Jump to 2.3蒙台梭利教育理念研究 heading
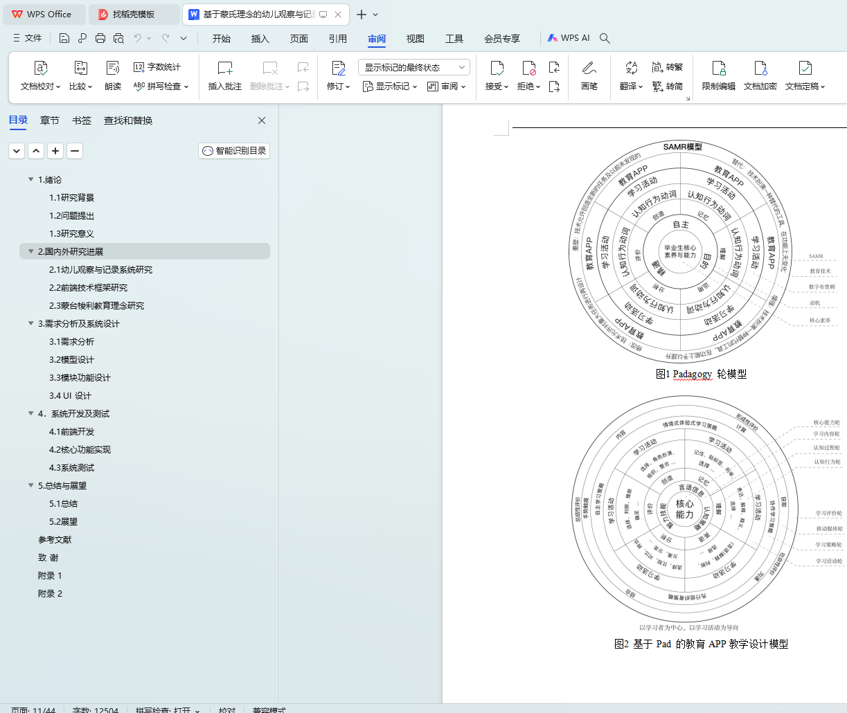847x713 pixels. pos(96,305)
